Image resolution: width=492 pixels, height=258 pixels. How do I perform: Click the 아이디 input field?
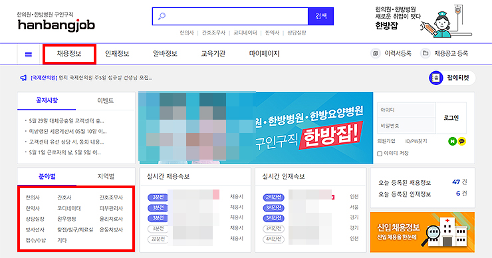coord(406,110)
